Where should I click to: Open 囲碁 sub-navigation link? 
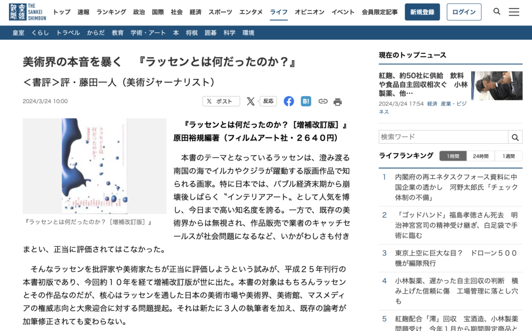pos(210,33)
